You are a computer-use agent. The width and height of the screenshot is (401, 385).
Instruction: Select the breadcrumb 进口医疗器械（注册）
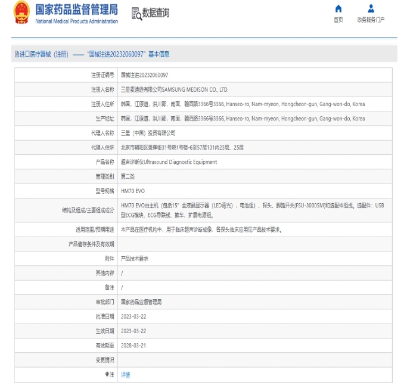(44, 54)
